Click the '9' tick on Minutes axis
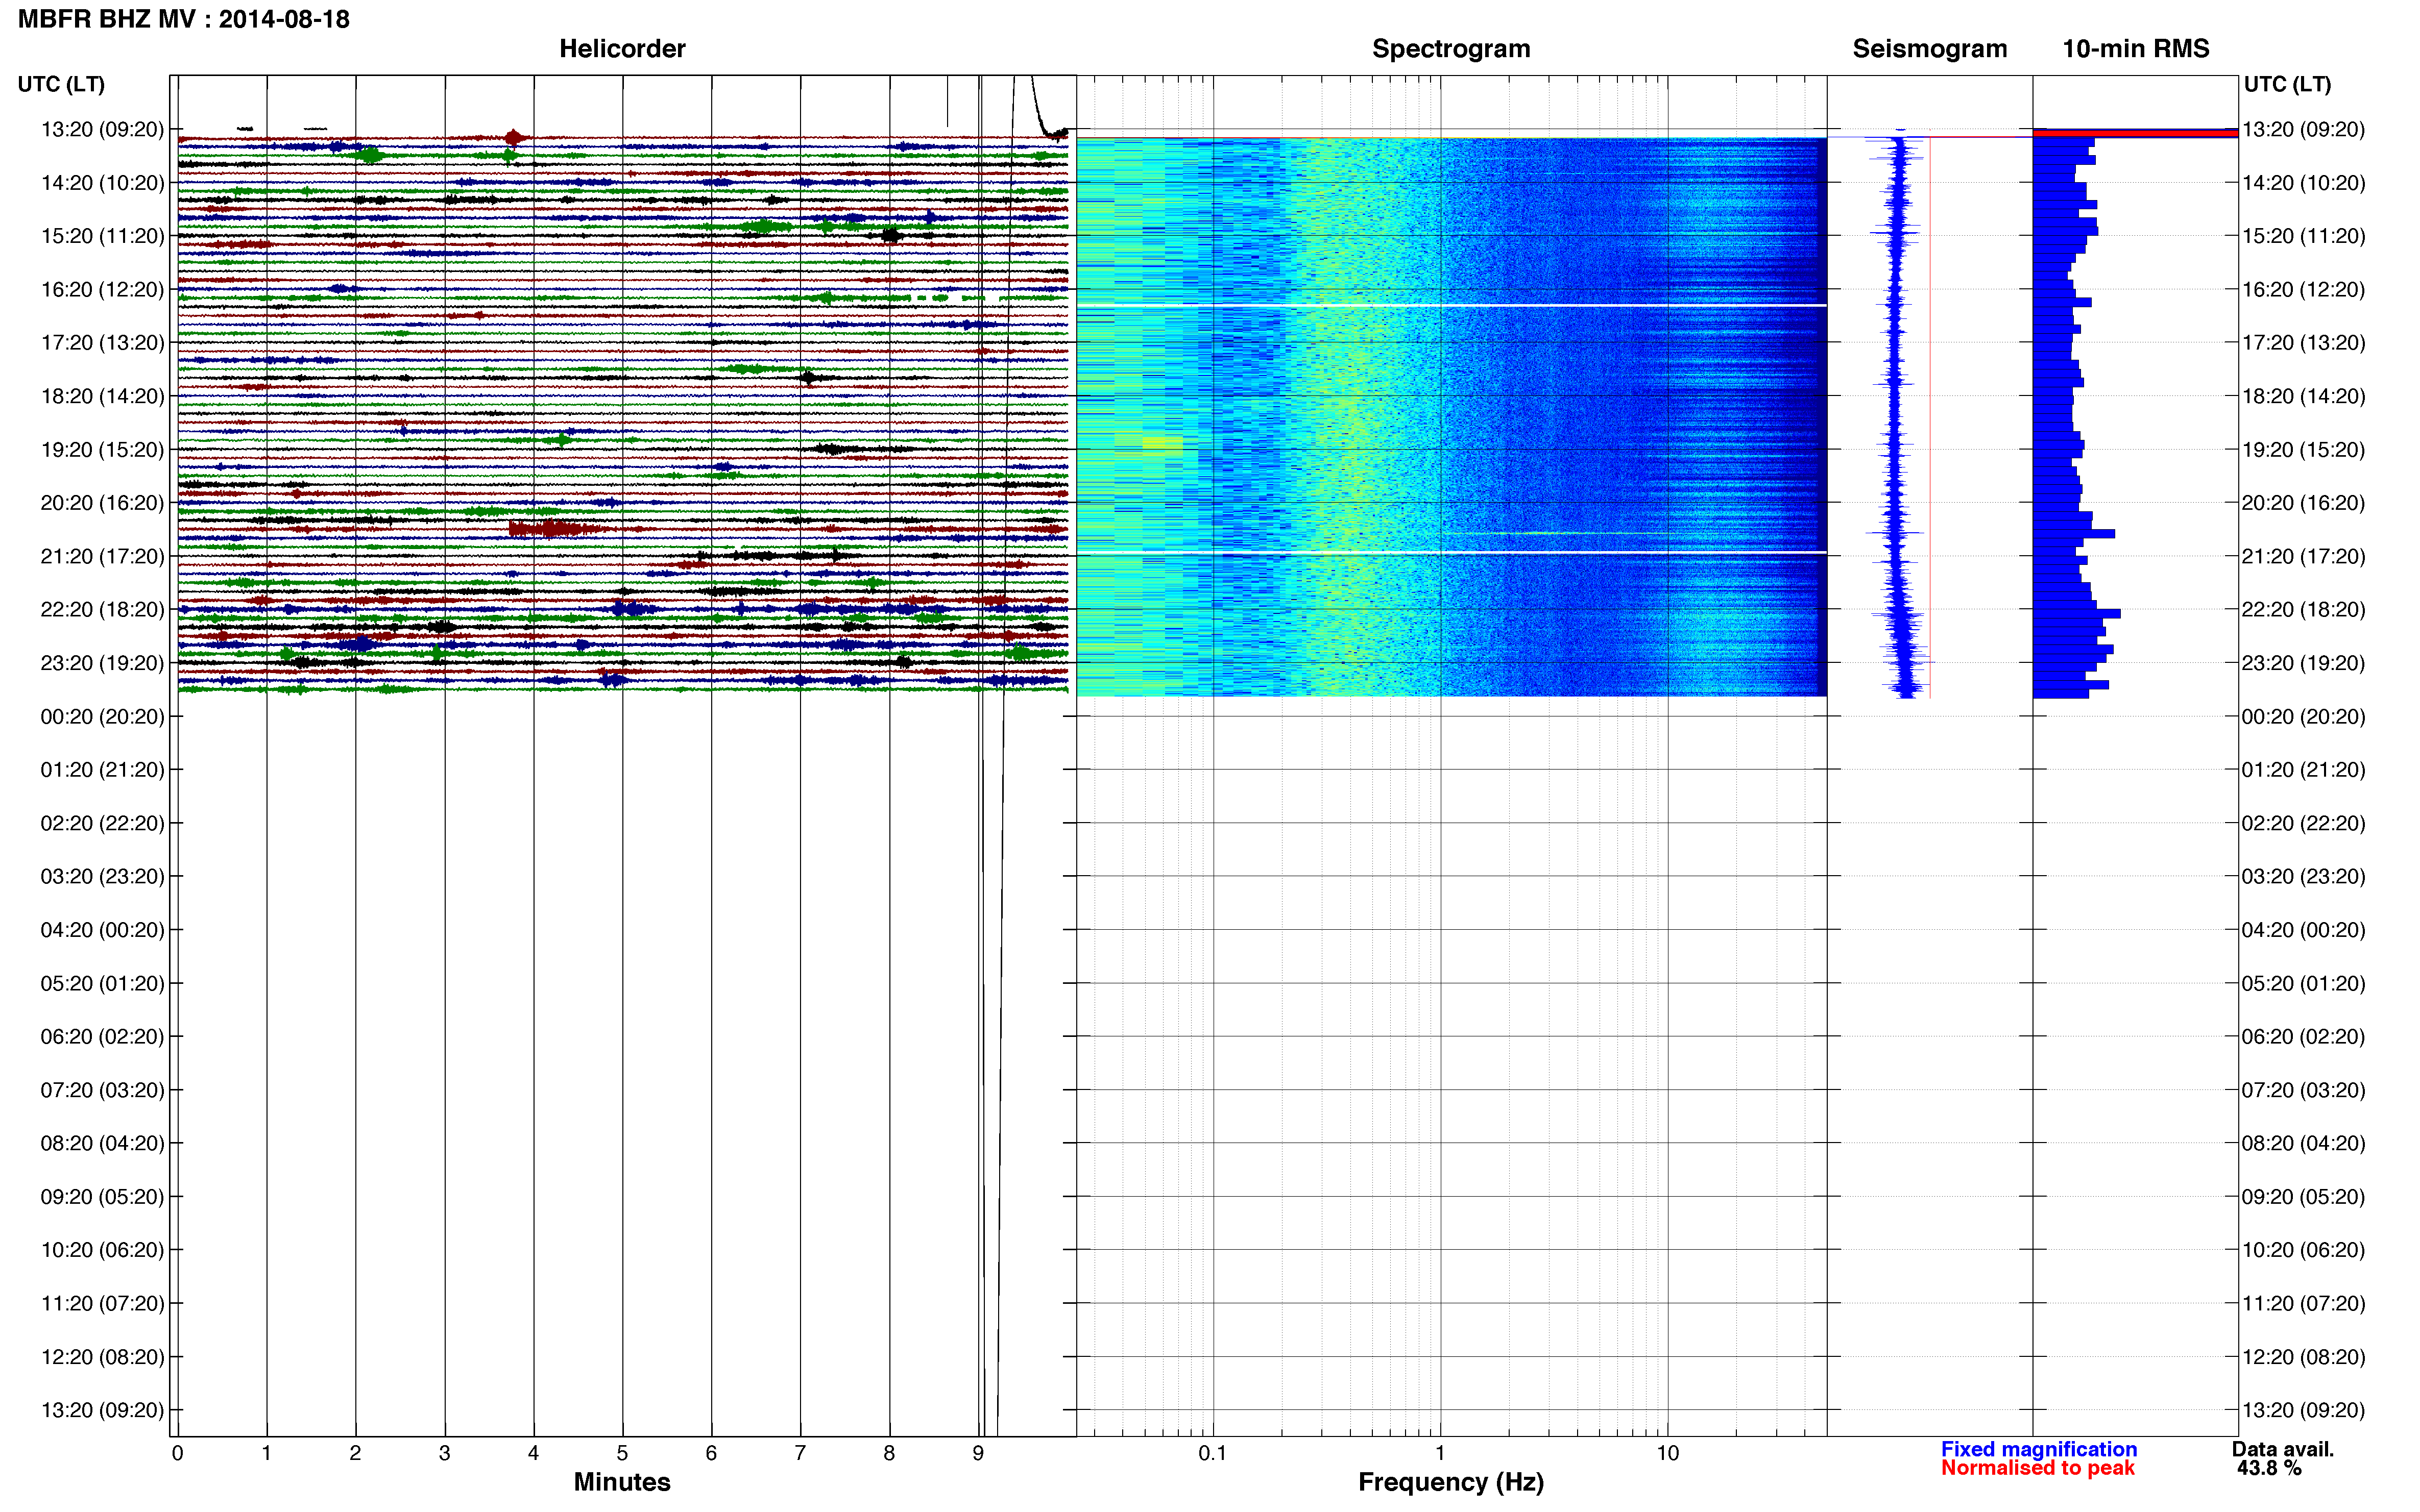 [x=978, y=1453]
